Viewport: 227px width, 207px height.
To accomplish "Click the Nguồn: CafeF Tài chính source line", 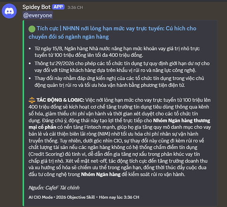I will pyautogui.click(x=54, y=188).
